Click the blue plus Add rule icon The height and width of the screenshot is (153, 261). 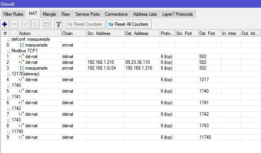5,24
